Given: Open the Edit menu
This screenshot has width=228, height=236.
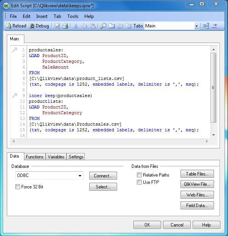Looking at the screenshot, I should [27, 16].
